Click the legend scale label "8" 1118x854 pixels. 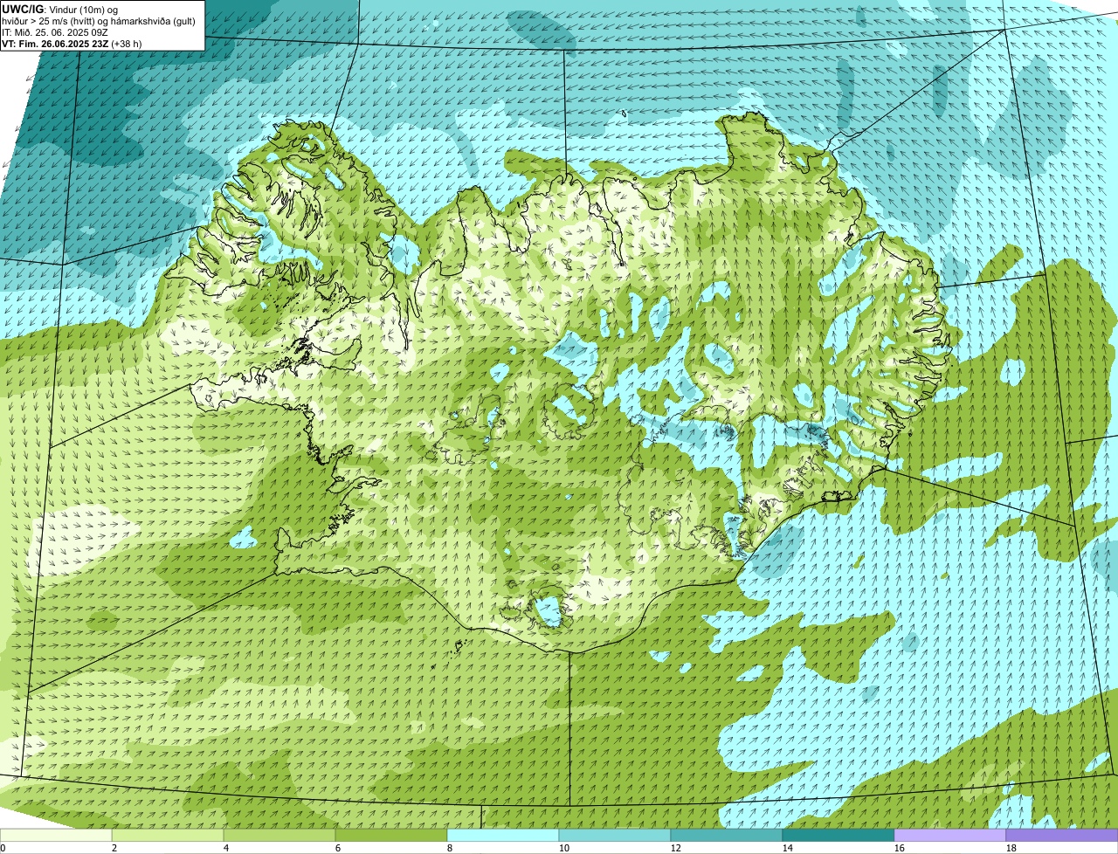450,848
